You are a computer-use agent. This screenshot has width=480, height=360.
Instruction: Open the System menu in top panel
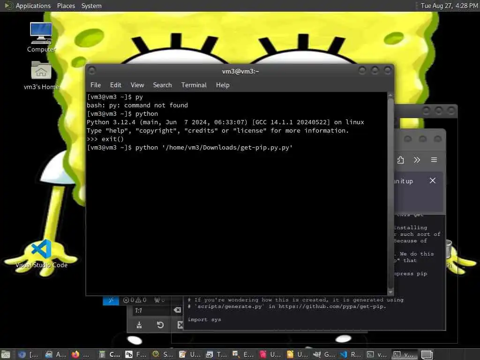click(91, 6)
